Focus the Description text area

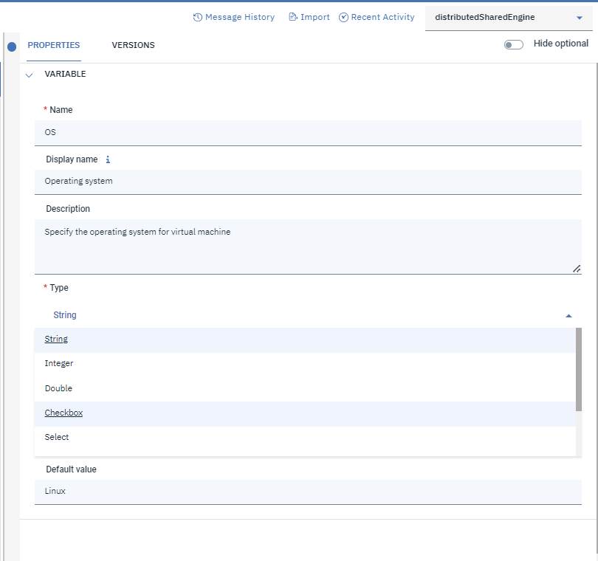pos(307,246)
